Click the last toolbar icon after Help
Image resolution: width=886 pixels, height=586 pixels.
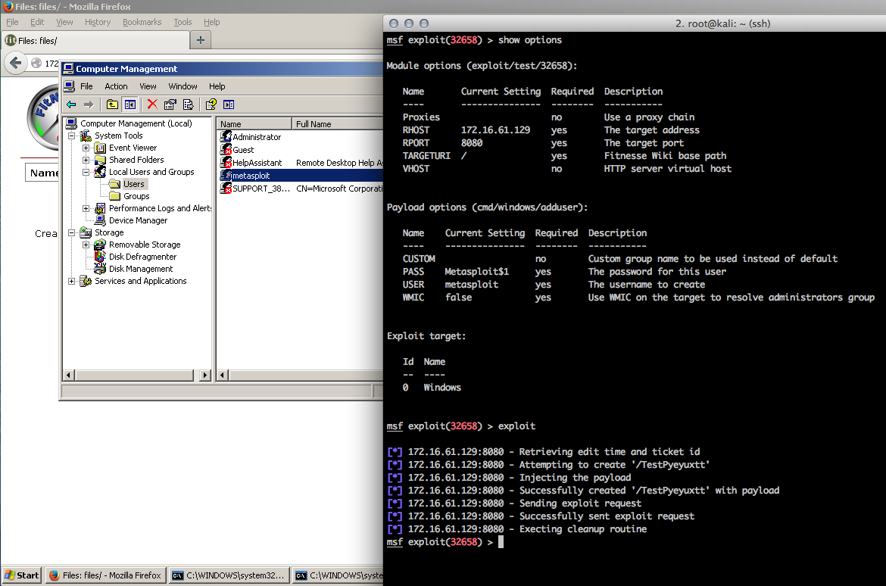(x=229, y=104)
